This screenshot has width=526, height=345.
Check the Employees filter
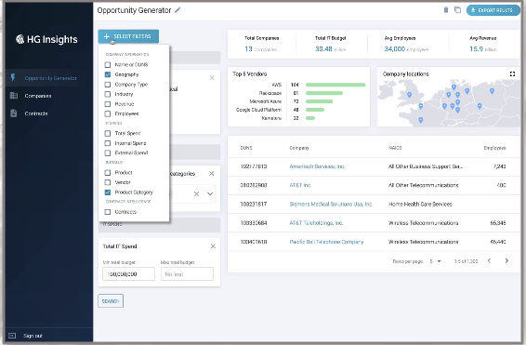[x=108, y=113]
